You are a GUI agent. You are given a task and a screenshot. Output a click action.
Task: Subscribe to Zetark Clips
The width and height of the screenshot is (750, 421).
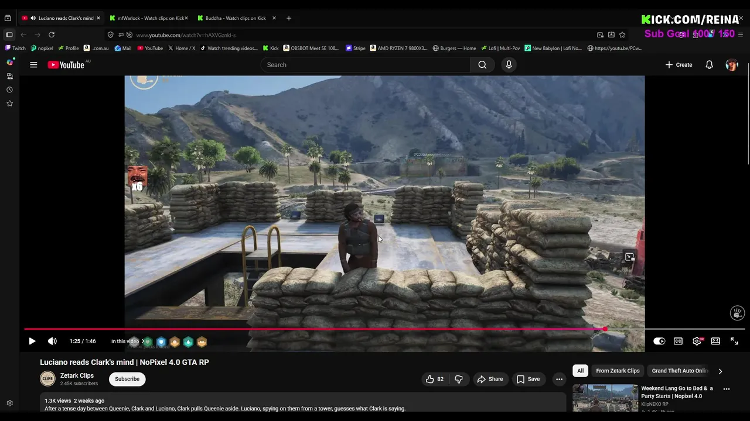pyautogui.click(x=127, y=379)
